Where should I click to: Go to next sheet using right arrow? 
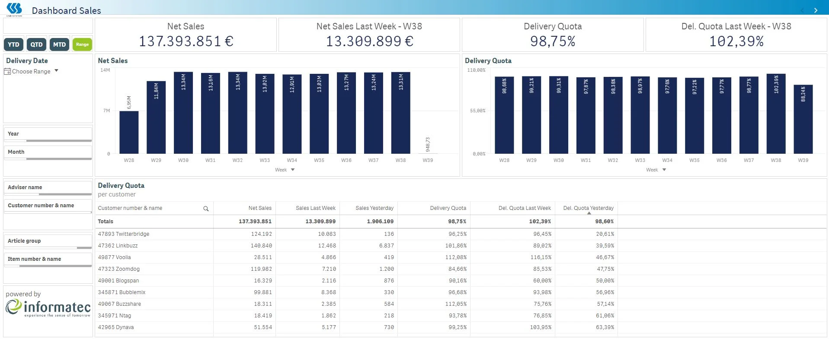pos(816,10)
